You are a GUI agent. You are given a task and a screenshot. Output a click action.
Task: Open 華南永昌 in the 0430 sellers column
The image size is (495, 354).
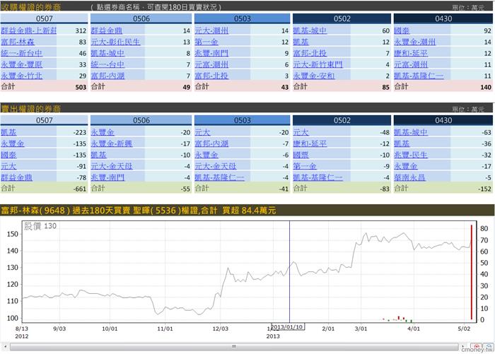click(409, 177)
